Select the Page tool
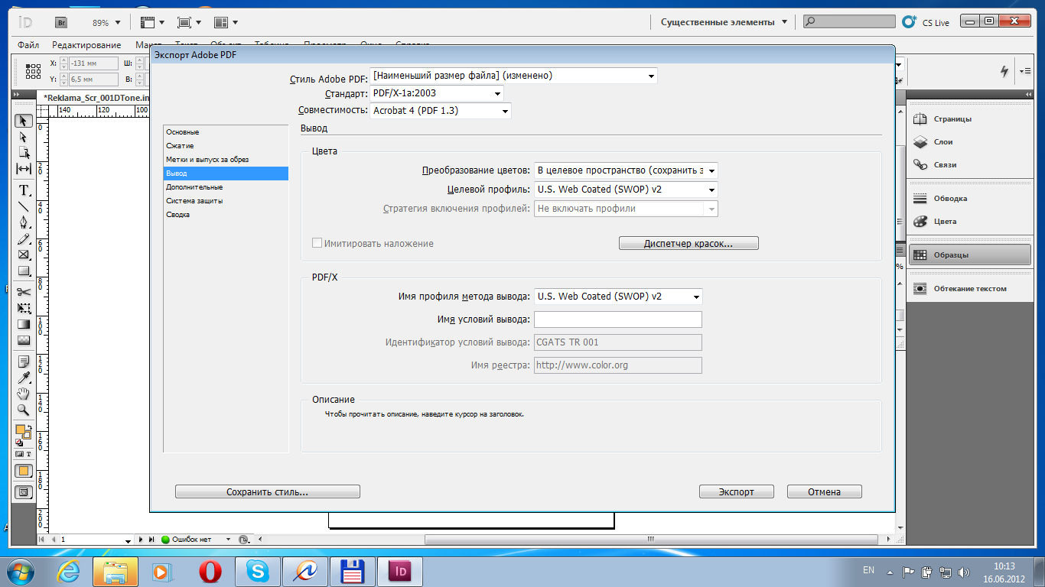Image resolution: width=1045 pixels, height=587 pixels. [24, 152]
